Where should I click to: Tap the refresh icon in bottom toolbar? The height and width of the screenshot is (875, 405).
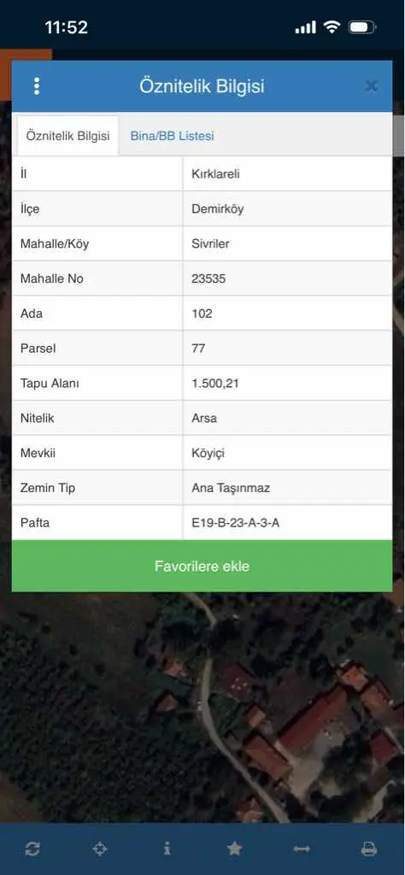click(32, 849)
